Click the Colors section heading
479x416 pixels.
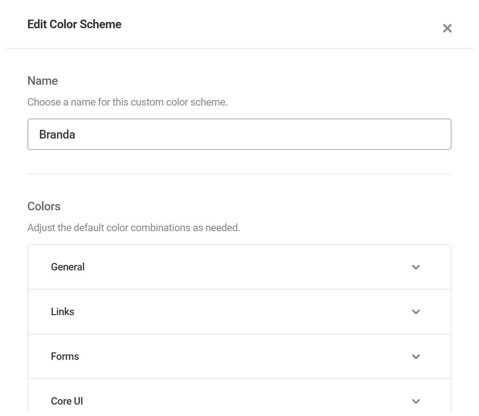pyautogui.click(x=44, y=206)
